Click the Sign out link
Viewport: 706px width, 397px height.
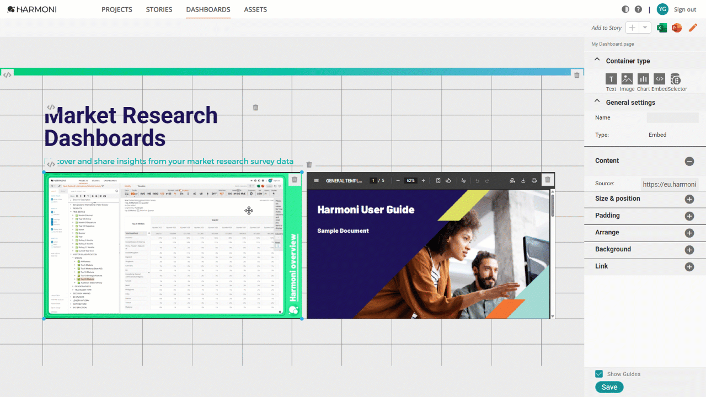coord(685,9)
